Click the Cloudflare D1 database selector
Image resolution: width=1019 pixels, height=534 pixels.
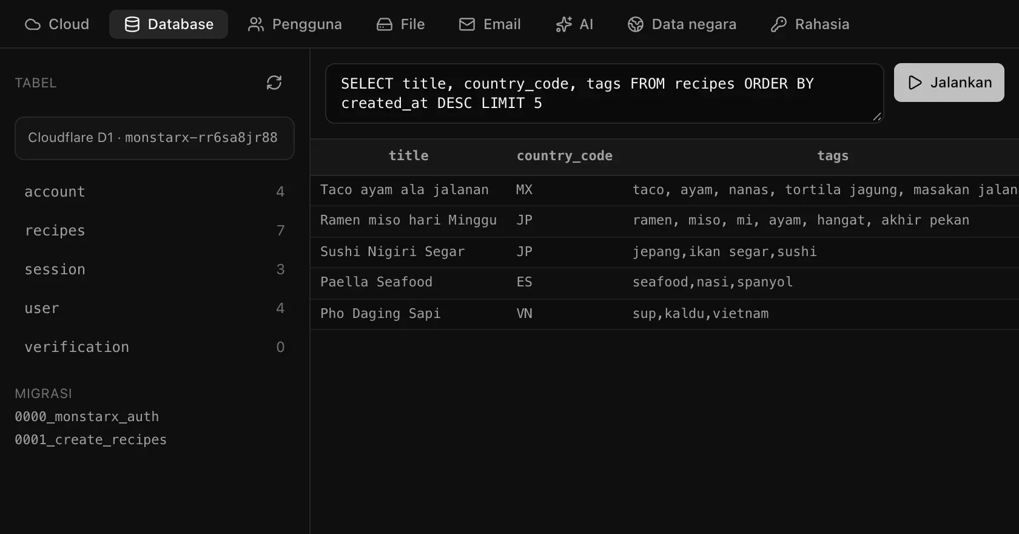pos(155,138)
